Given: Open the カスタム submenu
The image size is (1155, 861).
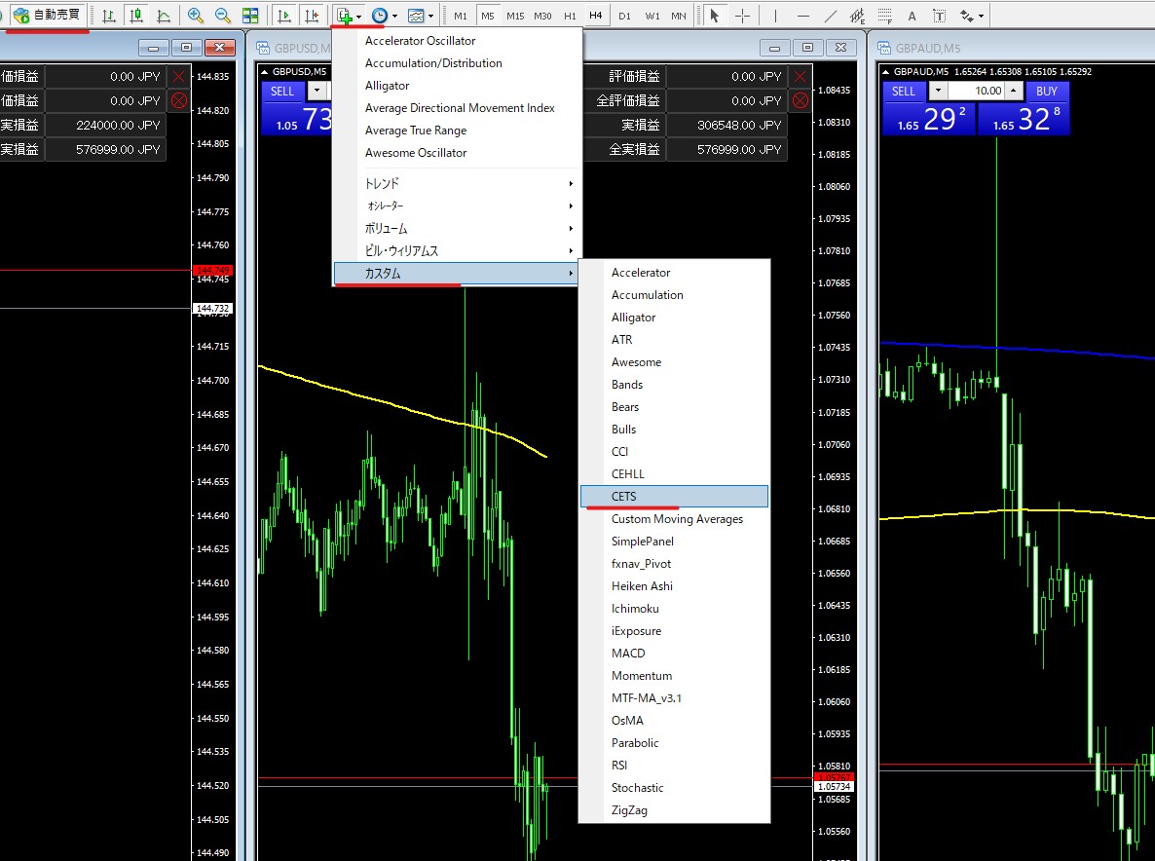Looking at the screenshot, I should point(458,274).
